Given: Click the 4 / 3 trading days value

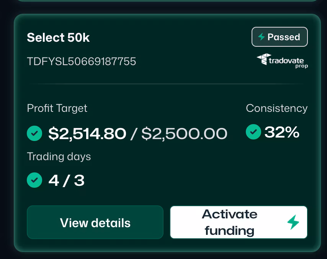Looking at the screenshot, I should point(66,180).
